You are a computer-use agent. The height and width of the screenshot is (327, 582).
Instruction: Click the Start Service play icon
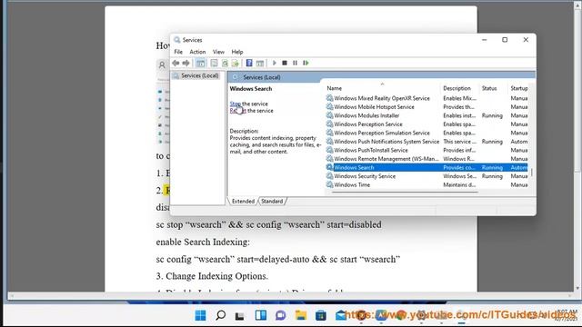[275, 63]
